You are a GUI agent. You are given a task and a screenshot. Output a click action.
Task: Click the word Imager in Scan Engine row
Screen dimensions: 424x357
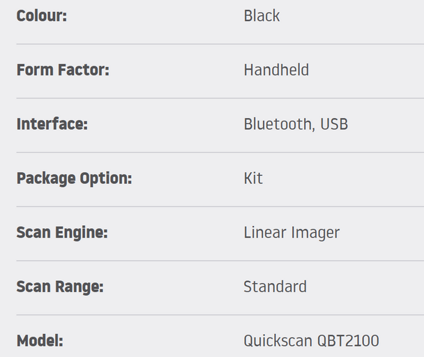(315, 233)
